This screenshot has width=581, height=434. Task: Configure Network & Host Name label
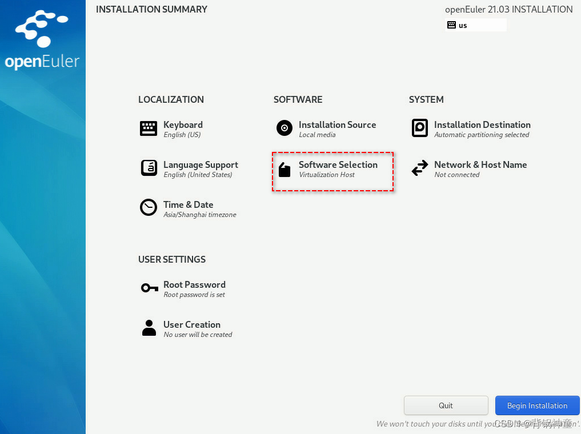(480, 165)
